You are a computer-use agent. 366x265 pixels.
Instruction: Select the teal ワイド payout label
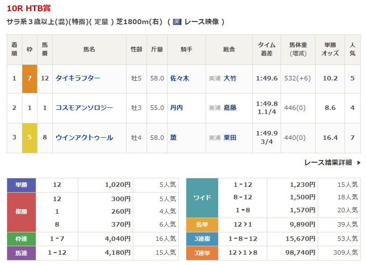point(202,197)
